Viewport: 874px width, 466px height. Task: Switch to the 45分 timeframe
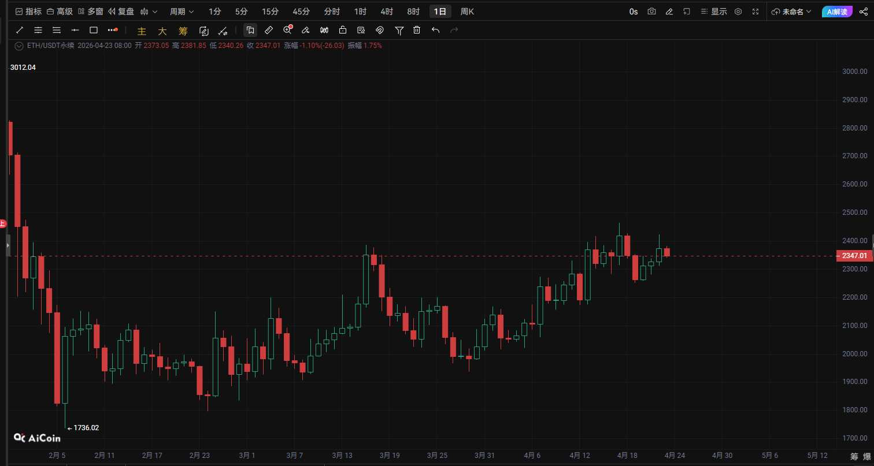click(301, 12)
